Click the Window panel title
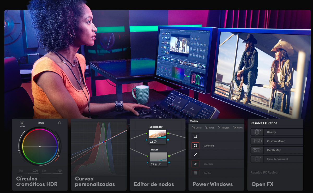Screen dimensions: 313x193 [x=194, y=121]
